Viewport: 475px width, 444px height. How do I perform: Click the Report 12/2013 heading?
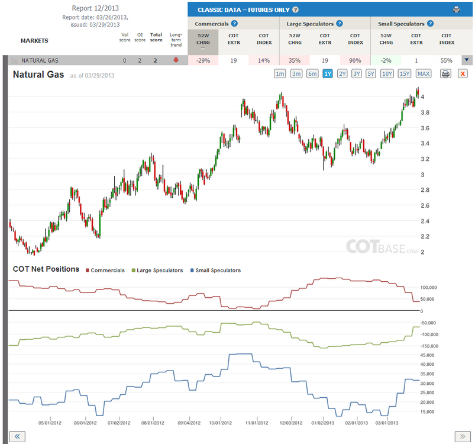tap(95, 8)
